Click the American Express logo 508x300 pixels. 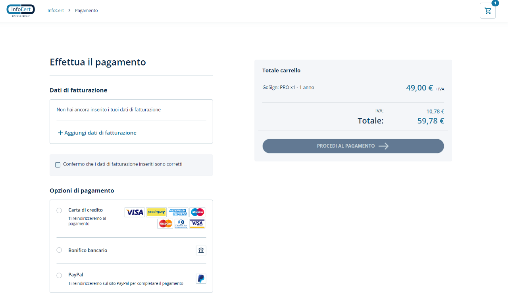[x=178, y=212]
